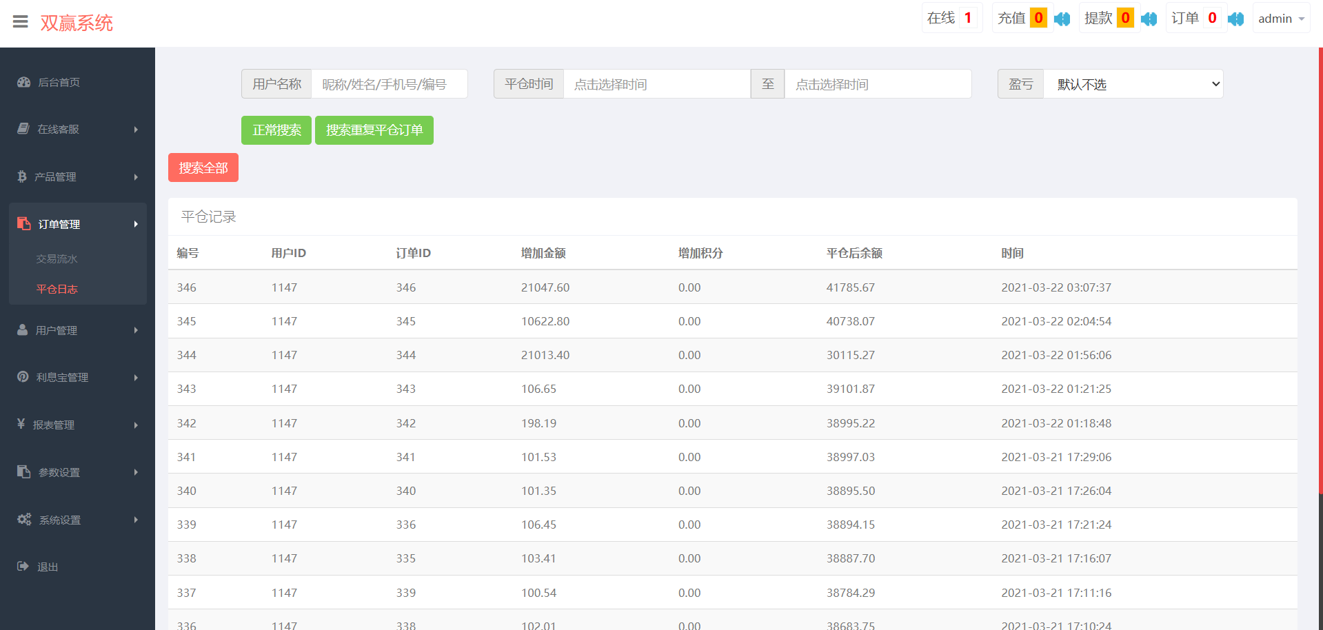
Task: Click the dashboard icon beside 后台首页
Action: [24, 82]
